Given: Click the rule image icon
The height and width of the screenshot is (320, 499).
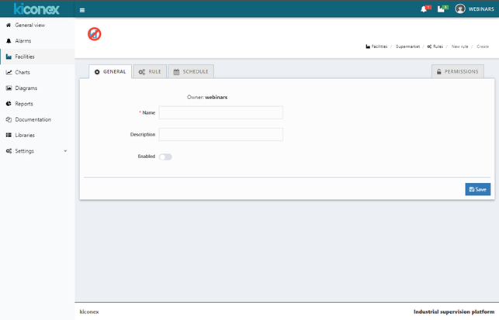Looking at the screenshot, I should point(94,34).
